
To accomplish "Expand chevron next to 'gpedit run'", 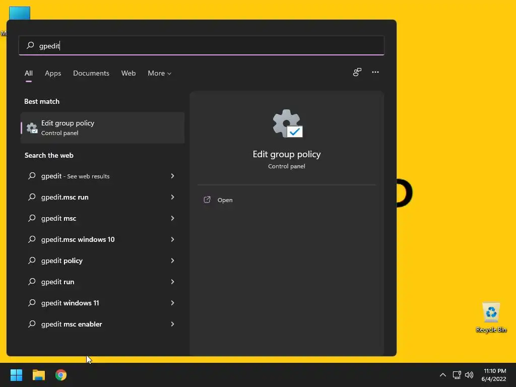I will [172, 282].
